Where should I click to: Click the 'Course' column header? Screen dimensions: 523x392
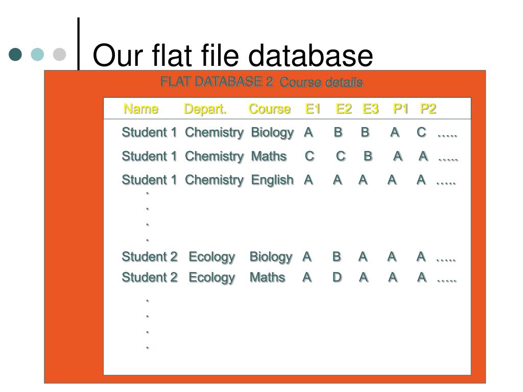tap(270, 109)
